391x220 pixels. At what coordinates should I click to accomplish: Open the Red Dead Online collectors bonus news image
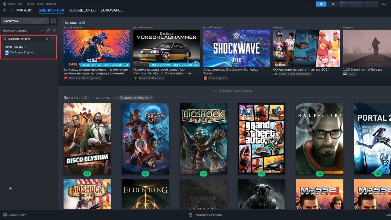(97, 48)
